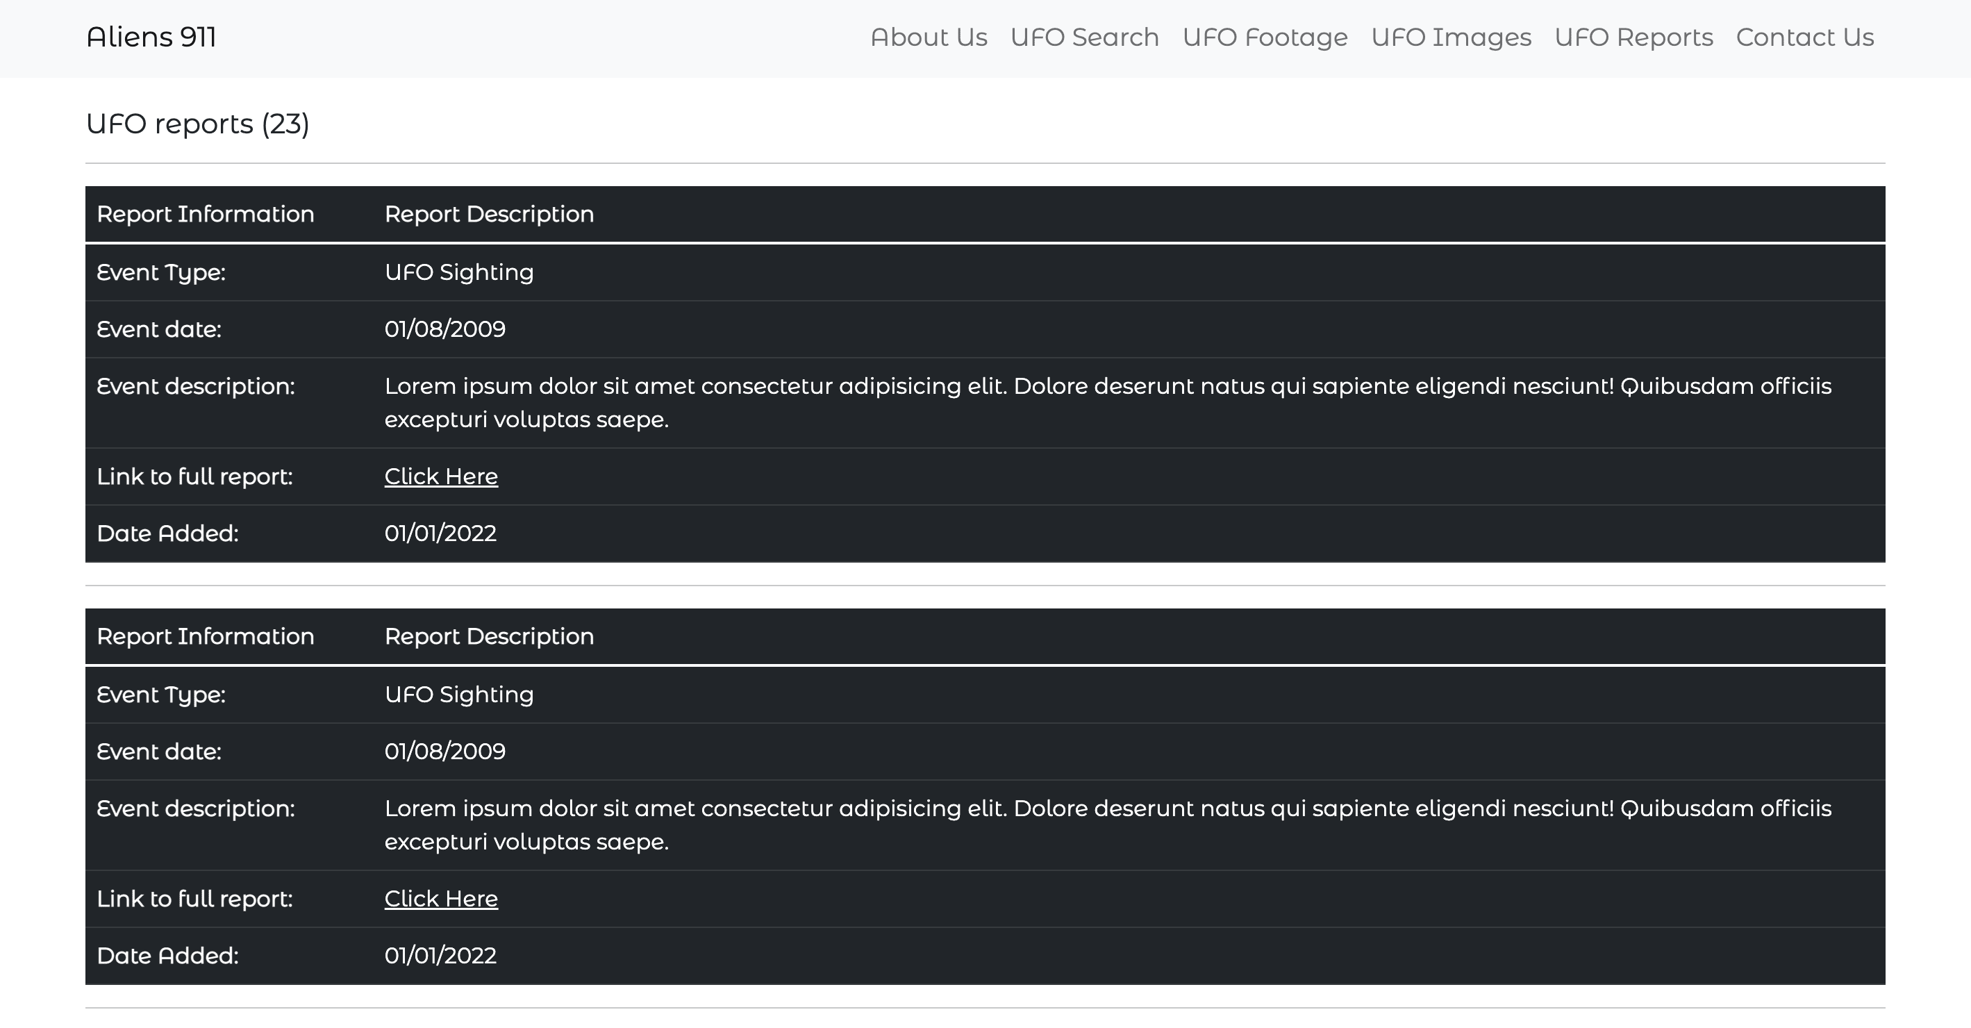Click Here link in second report
This screenshot has width=1971, height=1028.
(441, 899)
